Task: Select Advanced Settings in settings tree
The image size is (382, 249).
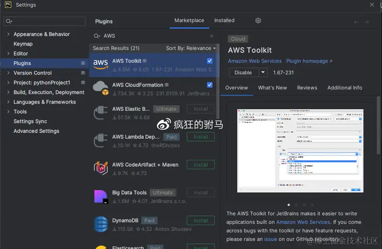Action: 36,131
